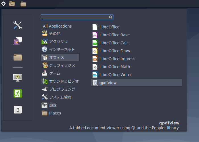Launch Pidgin messenger from favorites sidebar
199x142 pixels.
(x=18, y=41)
